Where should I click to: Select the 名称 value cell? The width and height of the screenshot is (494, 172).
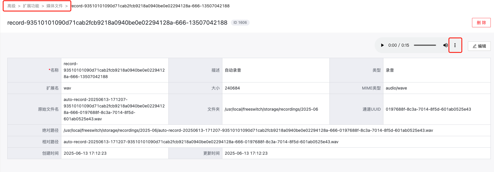(114, 70)
